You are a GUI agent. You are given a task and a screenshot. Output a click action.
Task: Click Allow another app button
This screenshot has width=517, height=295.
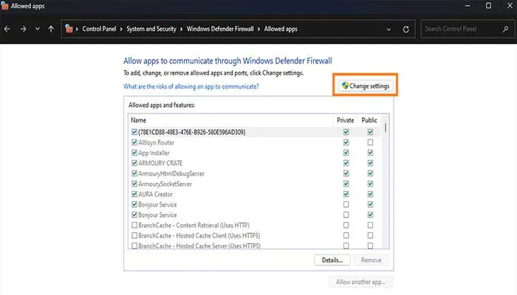pos(360,282)
